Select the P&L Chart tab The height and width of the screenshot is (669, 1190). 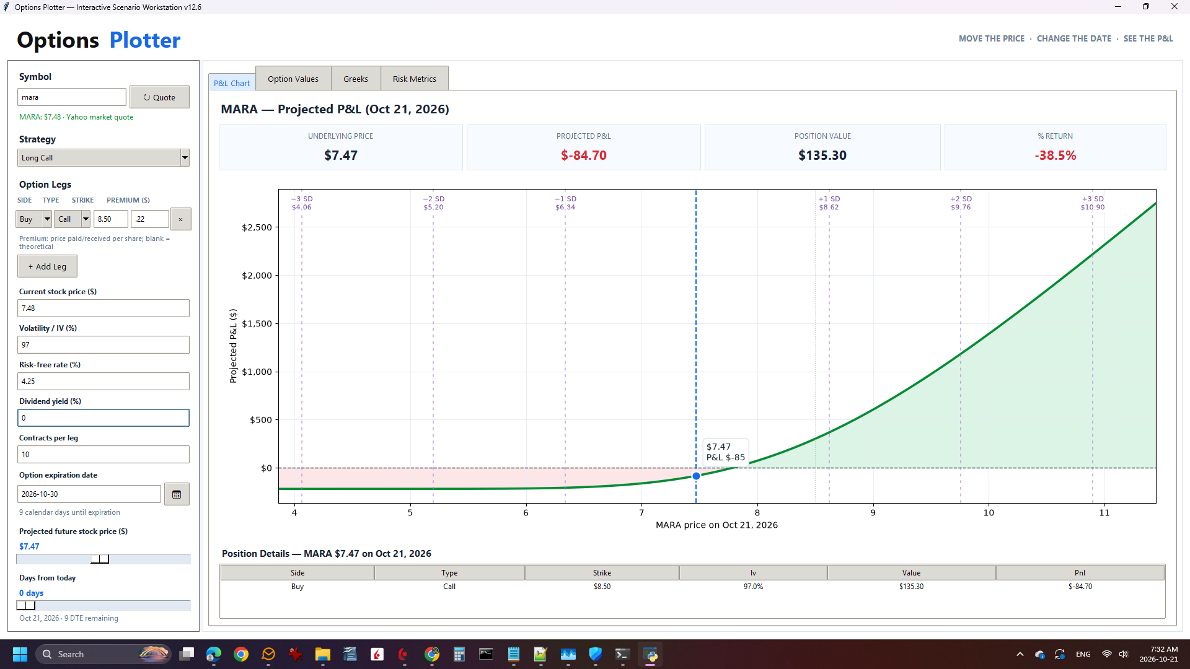coord(232,83)
